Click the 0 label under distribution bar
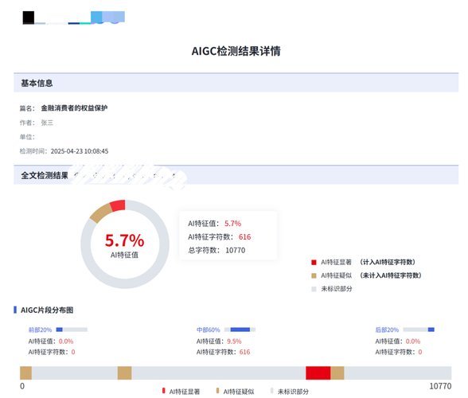Image resolution: width=468 pixels, height=398 pixels. click(x=22, y=386)
